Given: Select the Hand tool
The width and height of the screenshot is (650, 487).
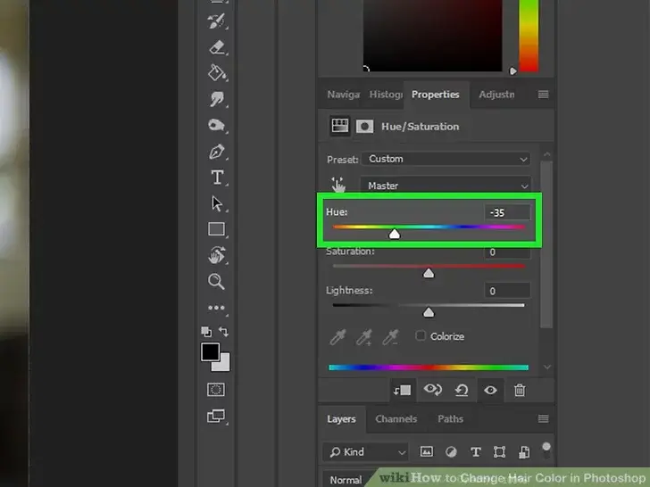Looking at the screenshot, I should [216, 256].
